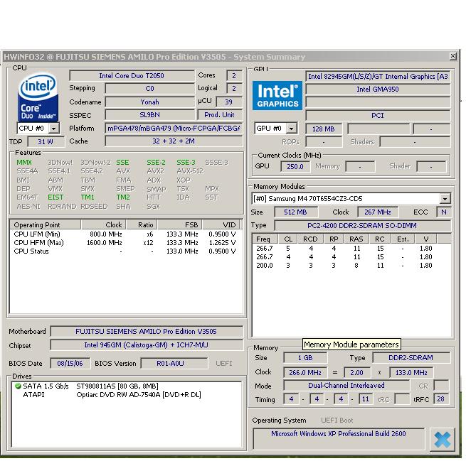
Task: Expand the Samsung memory module dropdown
Action: point(445,198)
